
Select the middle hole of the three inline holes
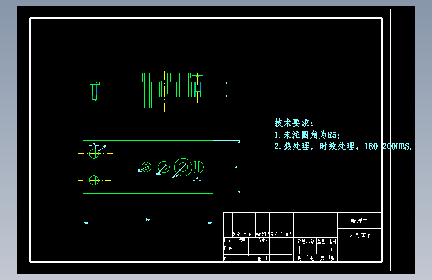pos(164,167)
